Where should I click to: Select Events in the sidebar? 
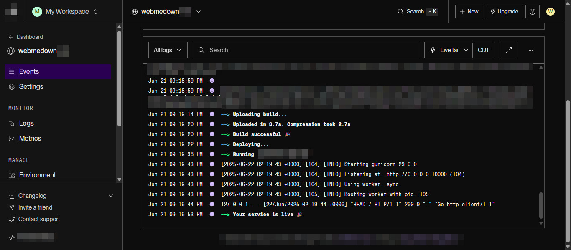[x=58, y=72]
